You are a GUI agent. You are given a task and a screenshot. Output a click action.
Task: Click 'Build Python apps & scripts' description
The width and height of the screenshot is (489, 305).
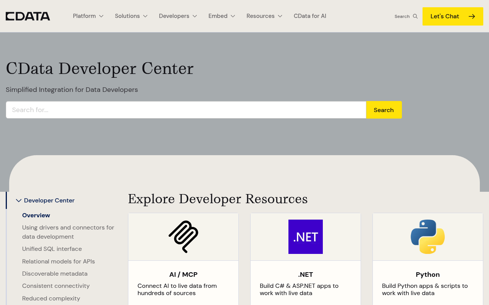click(x=425, y=289)
